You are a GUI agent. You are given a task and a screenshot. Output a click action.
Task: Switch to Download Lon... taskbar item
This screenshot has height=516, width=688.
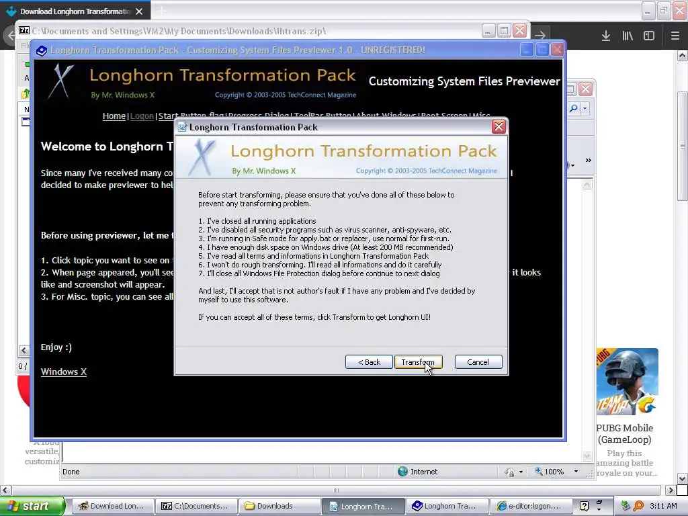tap(112, 506)
